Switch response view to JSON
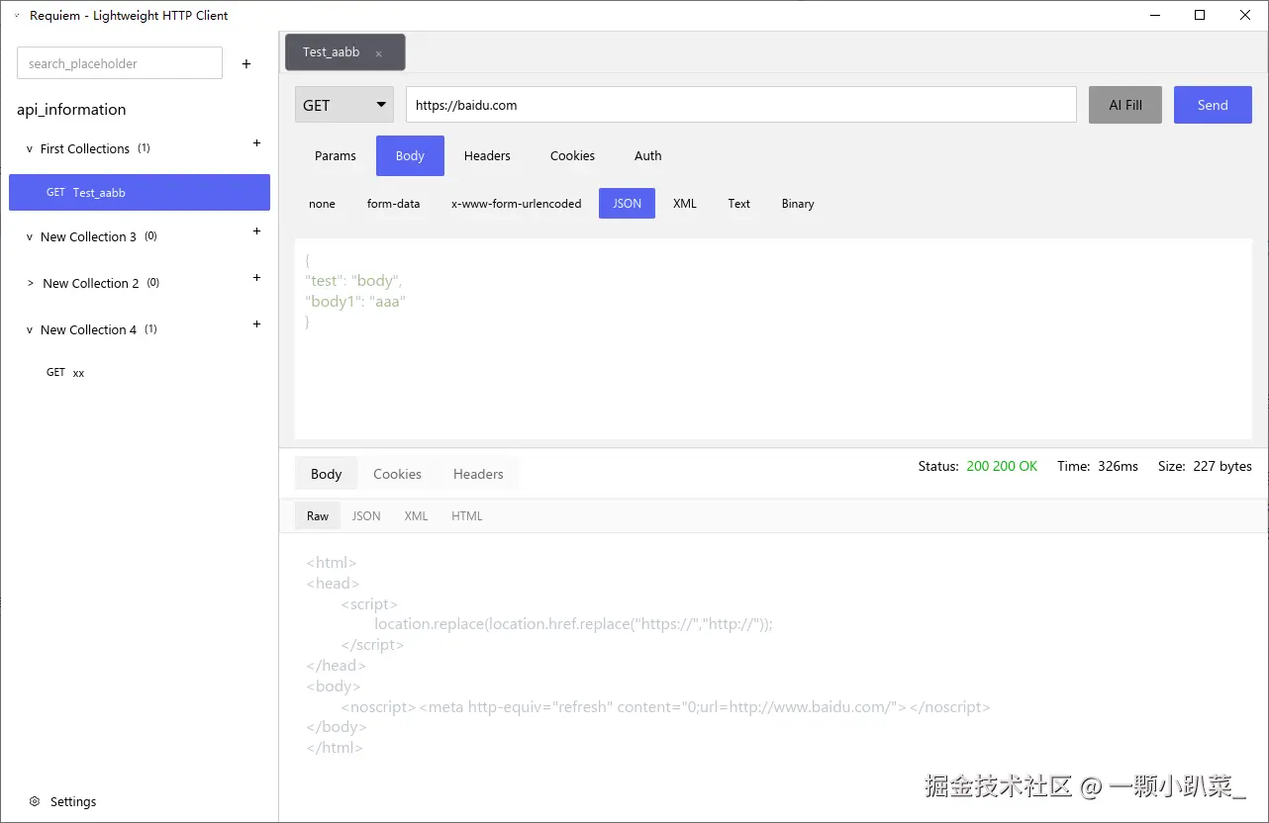 [x=366, y=516]
